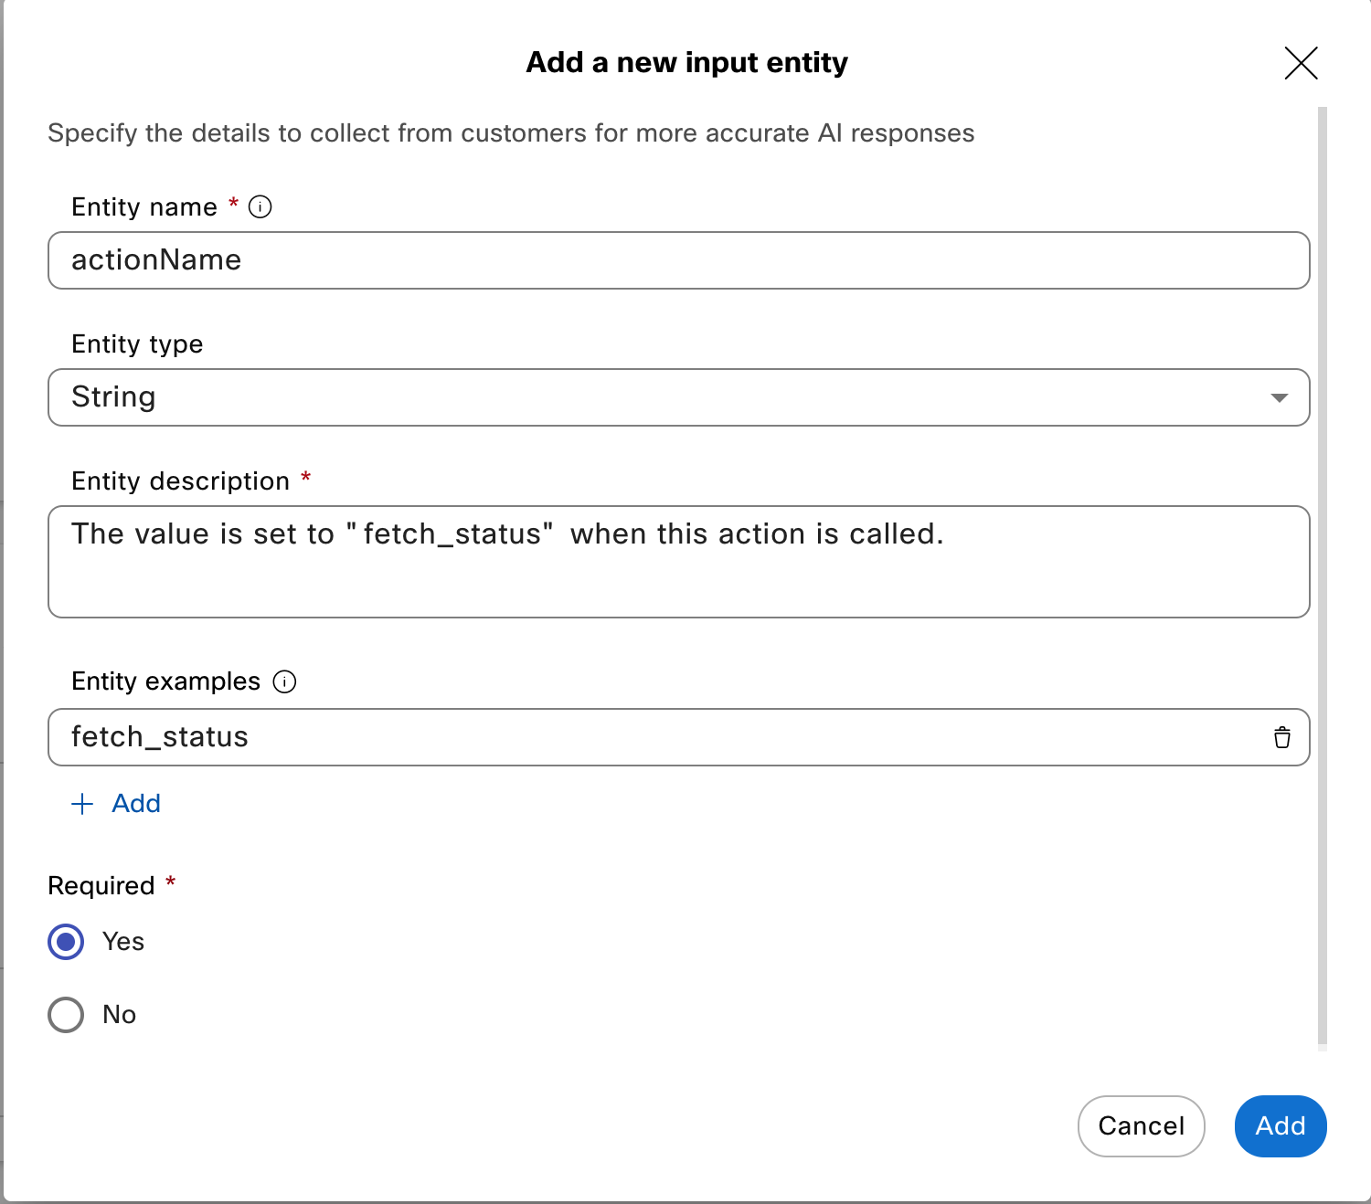The height and width of the screenshot is (1204, 1371).
Task: Click the Cancel button
Action: tap(1141, 1126)
